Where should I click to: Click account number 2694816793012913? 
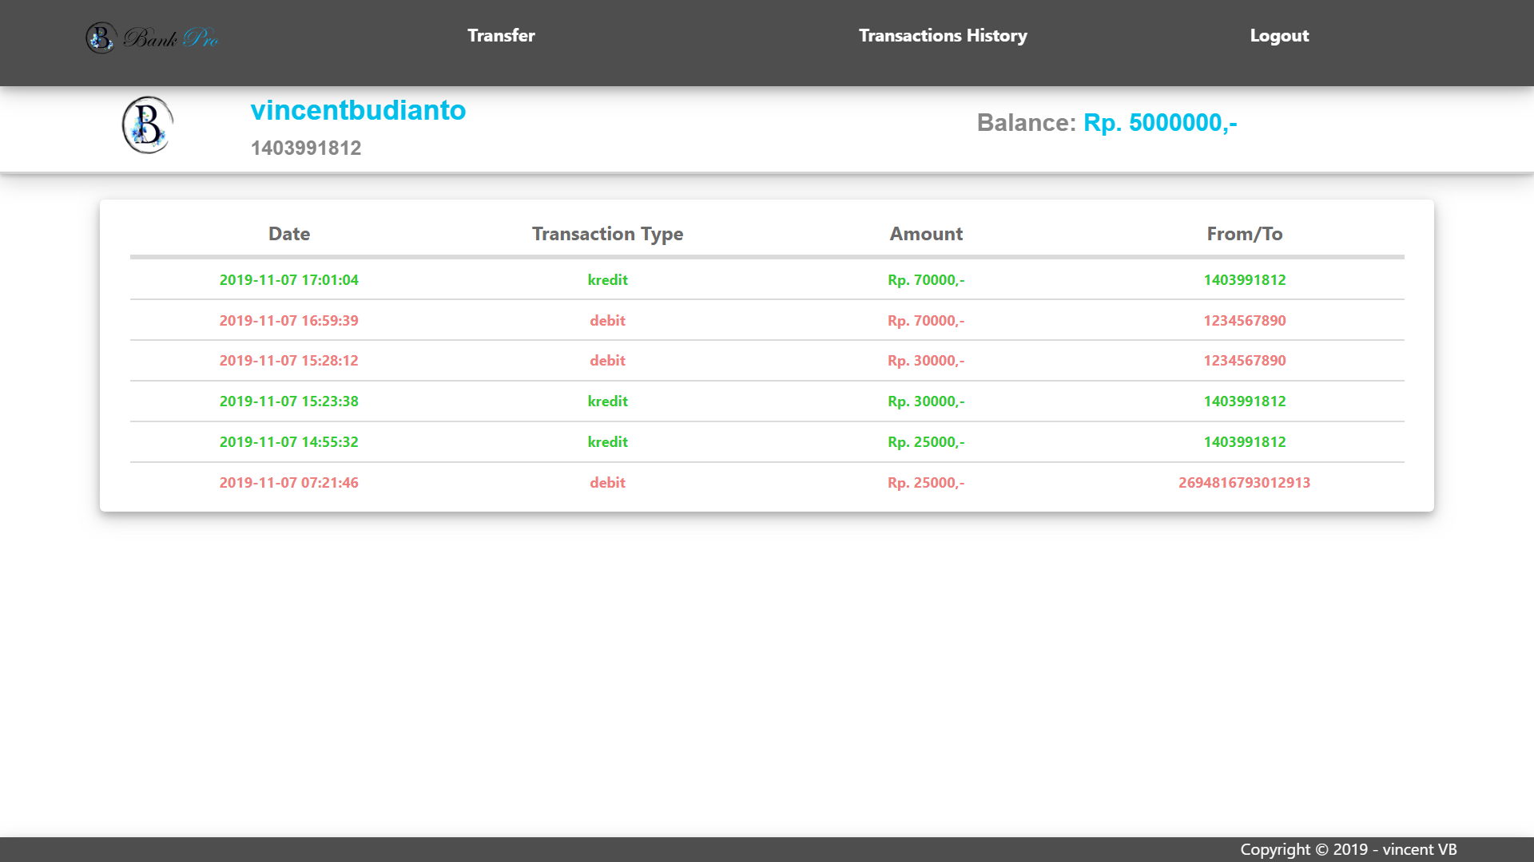pyautogui.click(x=1244, y=483)
